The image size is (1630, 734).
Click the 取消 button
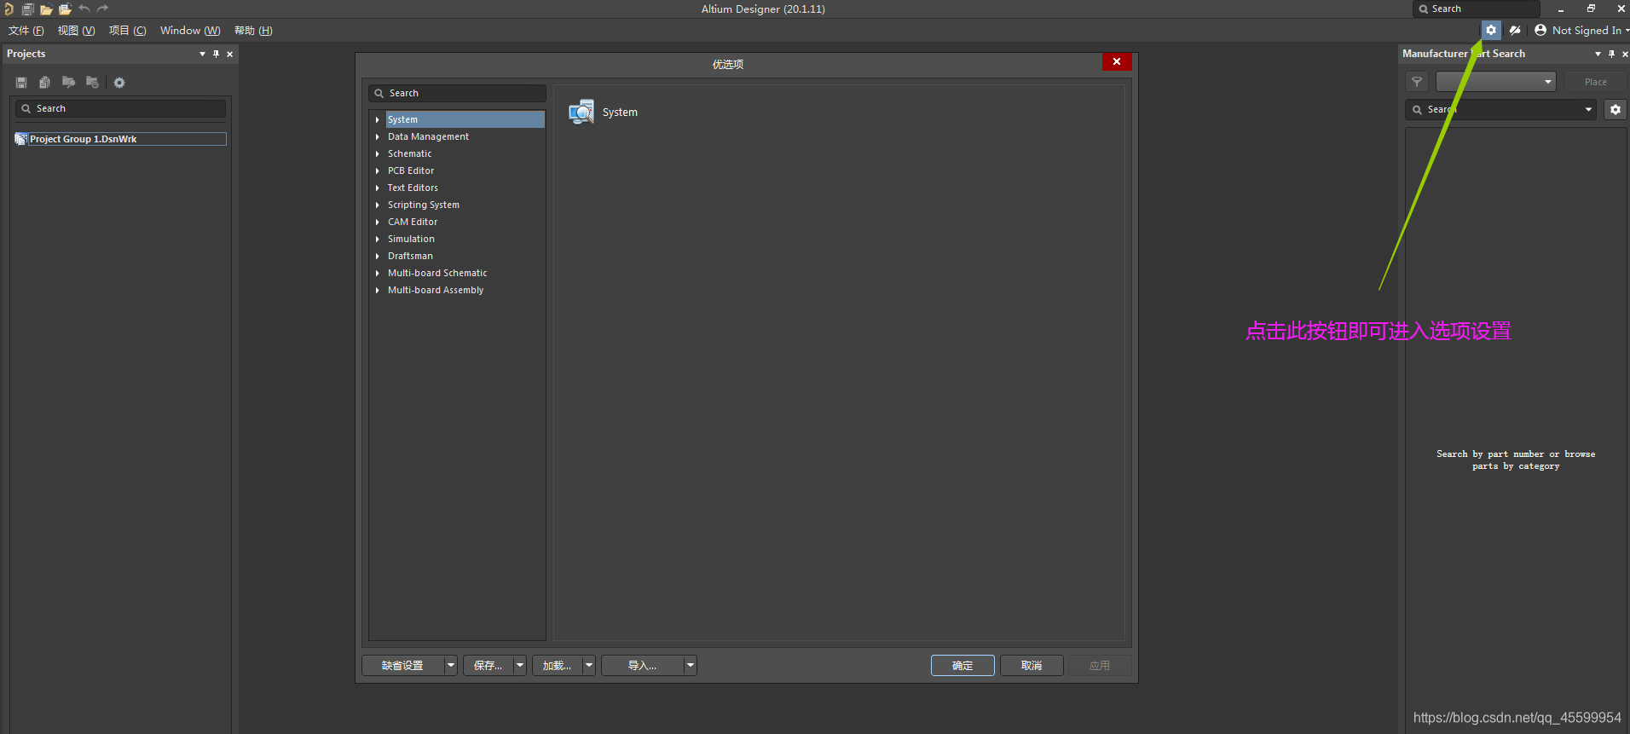[1032, 665]
